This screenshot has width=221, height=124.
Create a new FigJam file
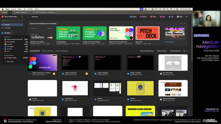click(143, 17)
